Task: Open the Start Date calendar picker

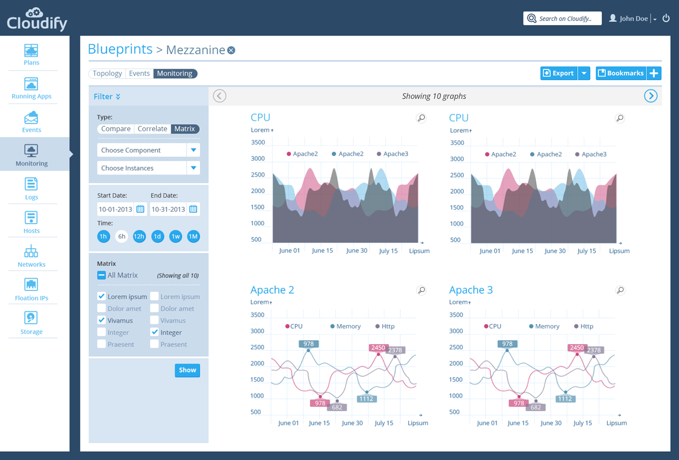Action: click(x=140, y=209)
